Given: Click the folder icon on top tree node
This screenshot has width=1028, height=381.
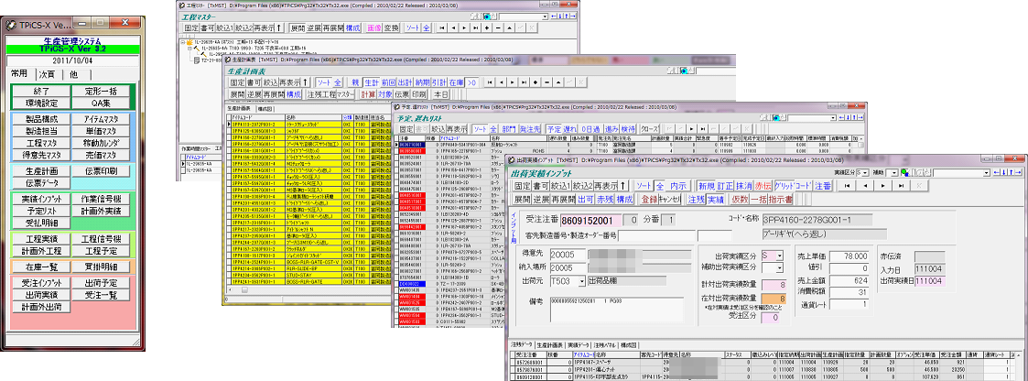Looking at the screenshot, I should click(x=189, y=41).
